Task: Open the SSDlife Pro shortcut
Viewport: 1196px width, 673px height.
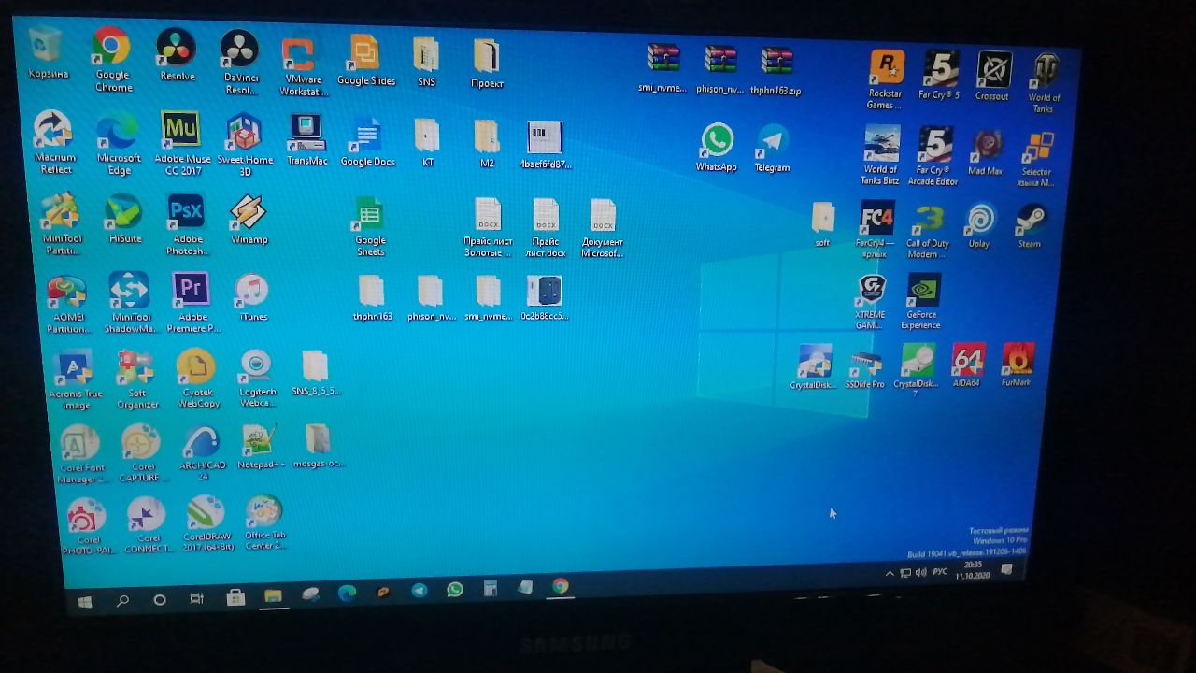Action: coord(865,367)
